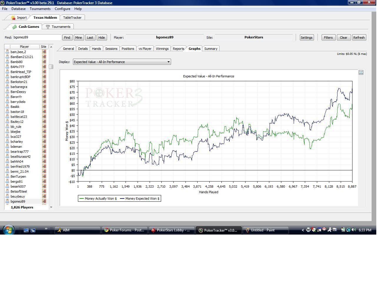Switch to the Positions tab
The width and height of the screenshot is (381, 285).
click(x=128, y=49)
